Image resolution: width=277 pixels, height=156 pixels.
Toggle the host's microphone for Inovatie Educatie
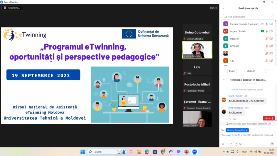[x=266, y=24]
